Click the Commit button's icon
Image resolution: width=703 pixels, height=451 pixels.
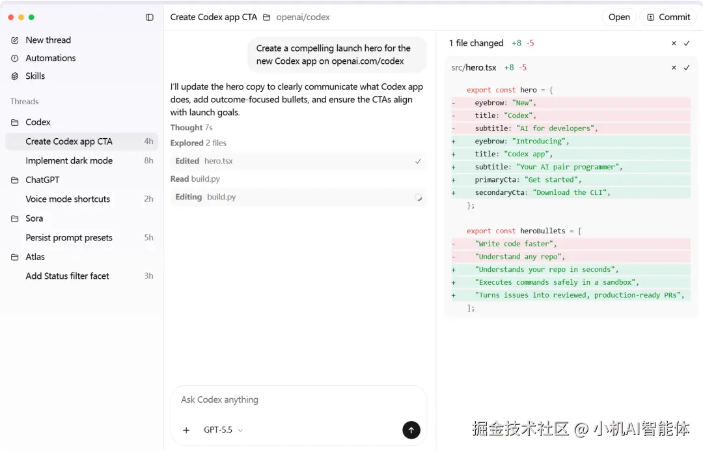click(x=650, y=18)
